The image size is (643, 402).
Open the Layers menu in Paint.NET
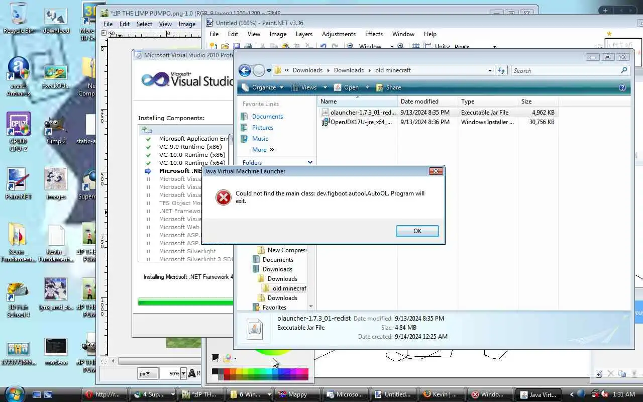(x=304, y=34)
